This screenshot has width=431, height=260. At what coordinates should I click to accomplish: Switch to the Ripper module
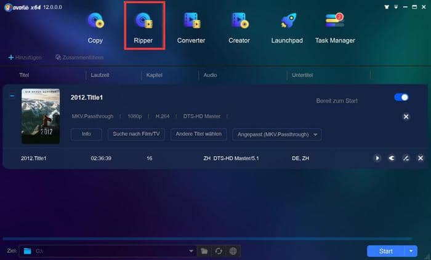pos(143,28)
